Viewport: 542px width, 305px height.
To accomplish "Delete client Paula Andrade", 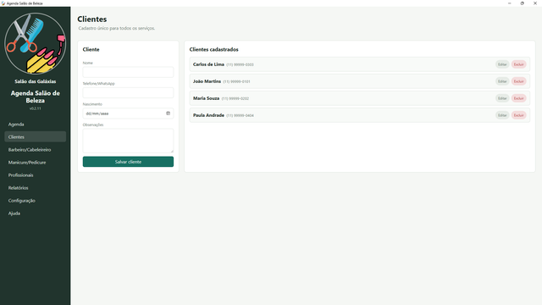I will [519, 115].
